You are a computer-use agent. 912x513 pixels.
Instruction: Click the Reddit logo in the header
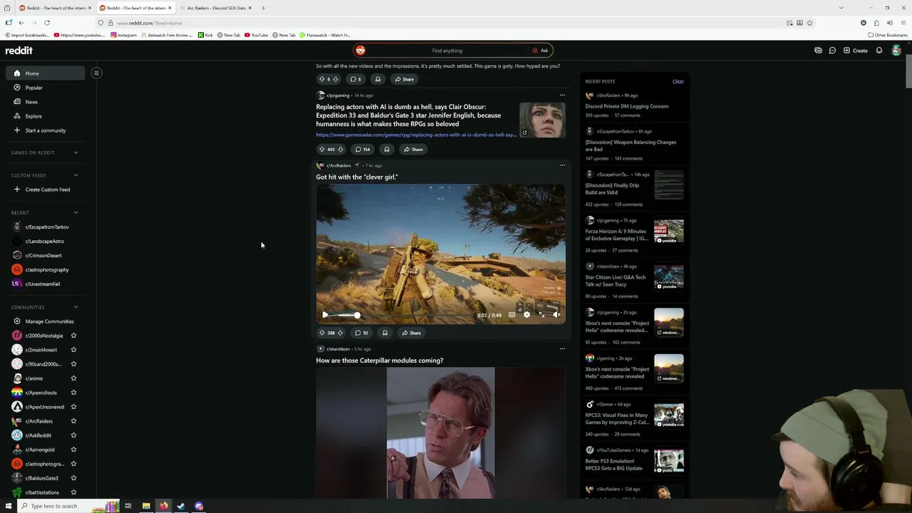click(19, 51)
